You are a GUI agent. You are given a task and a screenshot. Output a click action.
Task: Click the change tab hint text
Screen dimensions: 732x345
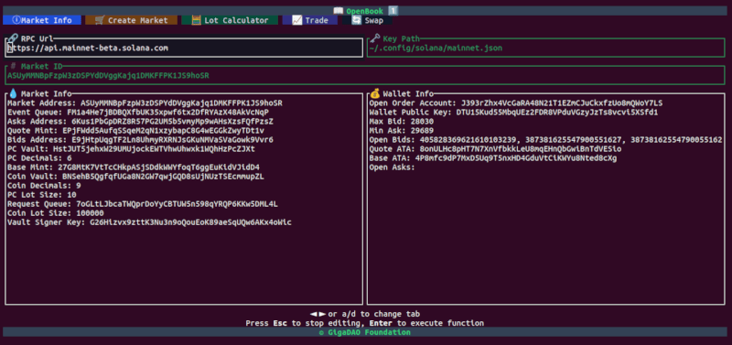point(364,314)
